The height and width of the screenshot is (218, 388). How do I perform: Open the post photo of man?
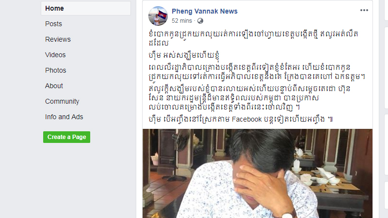(x=258, y=173)
